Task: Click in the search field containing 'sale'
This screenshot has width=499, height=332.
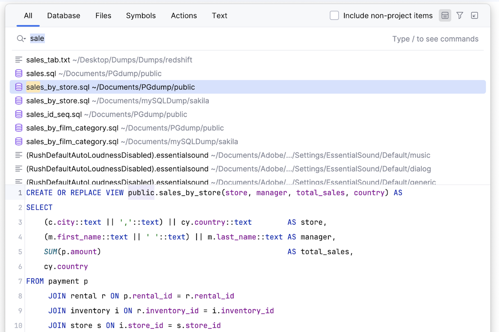Action: tap(196, 39)
